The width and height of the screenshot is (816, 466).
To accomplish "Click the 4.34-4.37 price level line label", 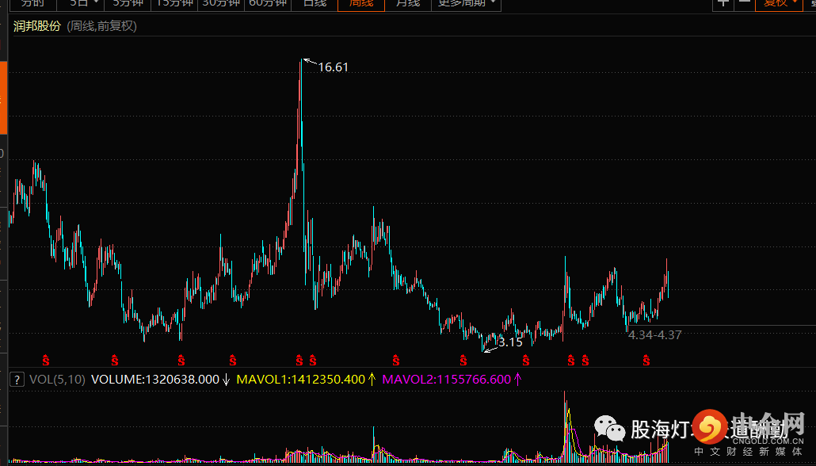I will coord(654,334).
